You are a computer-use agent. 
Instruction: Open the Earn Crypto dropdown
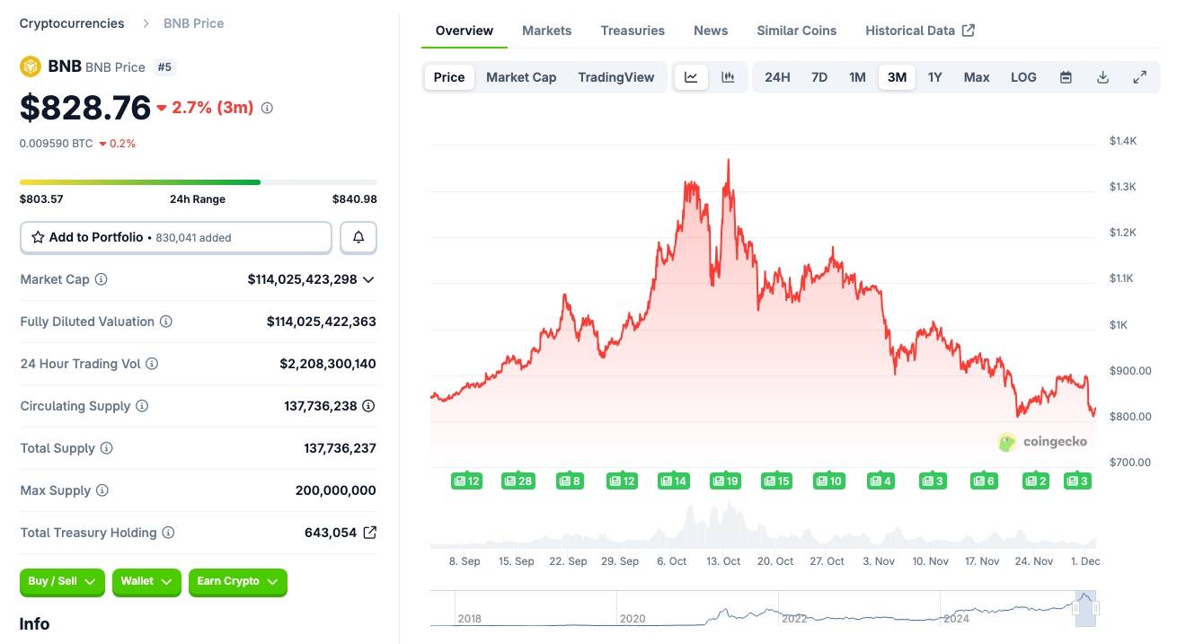click(x=237, y=582)
